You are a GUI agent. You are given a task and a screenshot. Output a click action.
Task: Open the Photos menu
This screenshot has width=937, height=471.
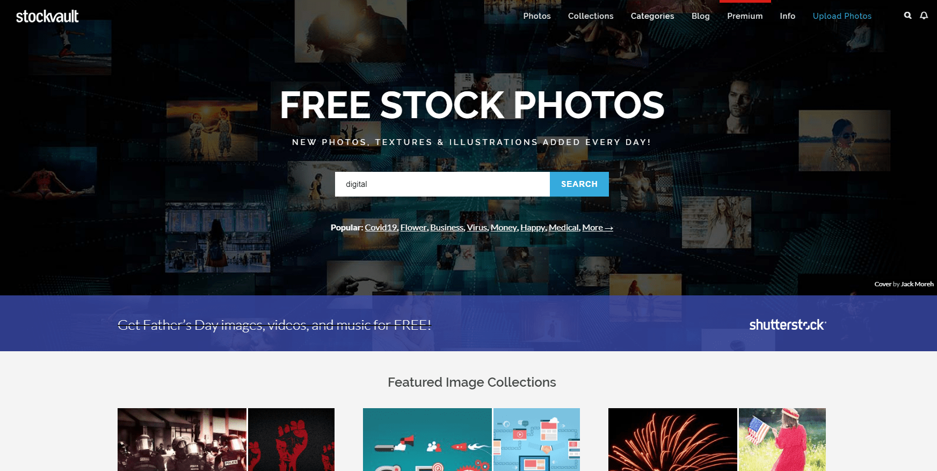pos(537,16)
